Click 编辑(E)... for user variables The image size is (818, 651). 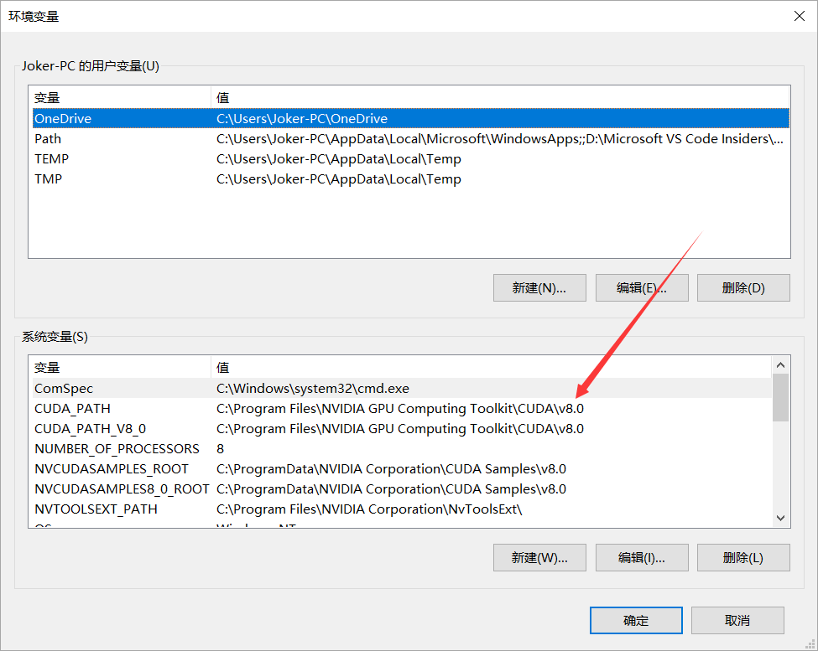642,288
